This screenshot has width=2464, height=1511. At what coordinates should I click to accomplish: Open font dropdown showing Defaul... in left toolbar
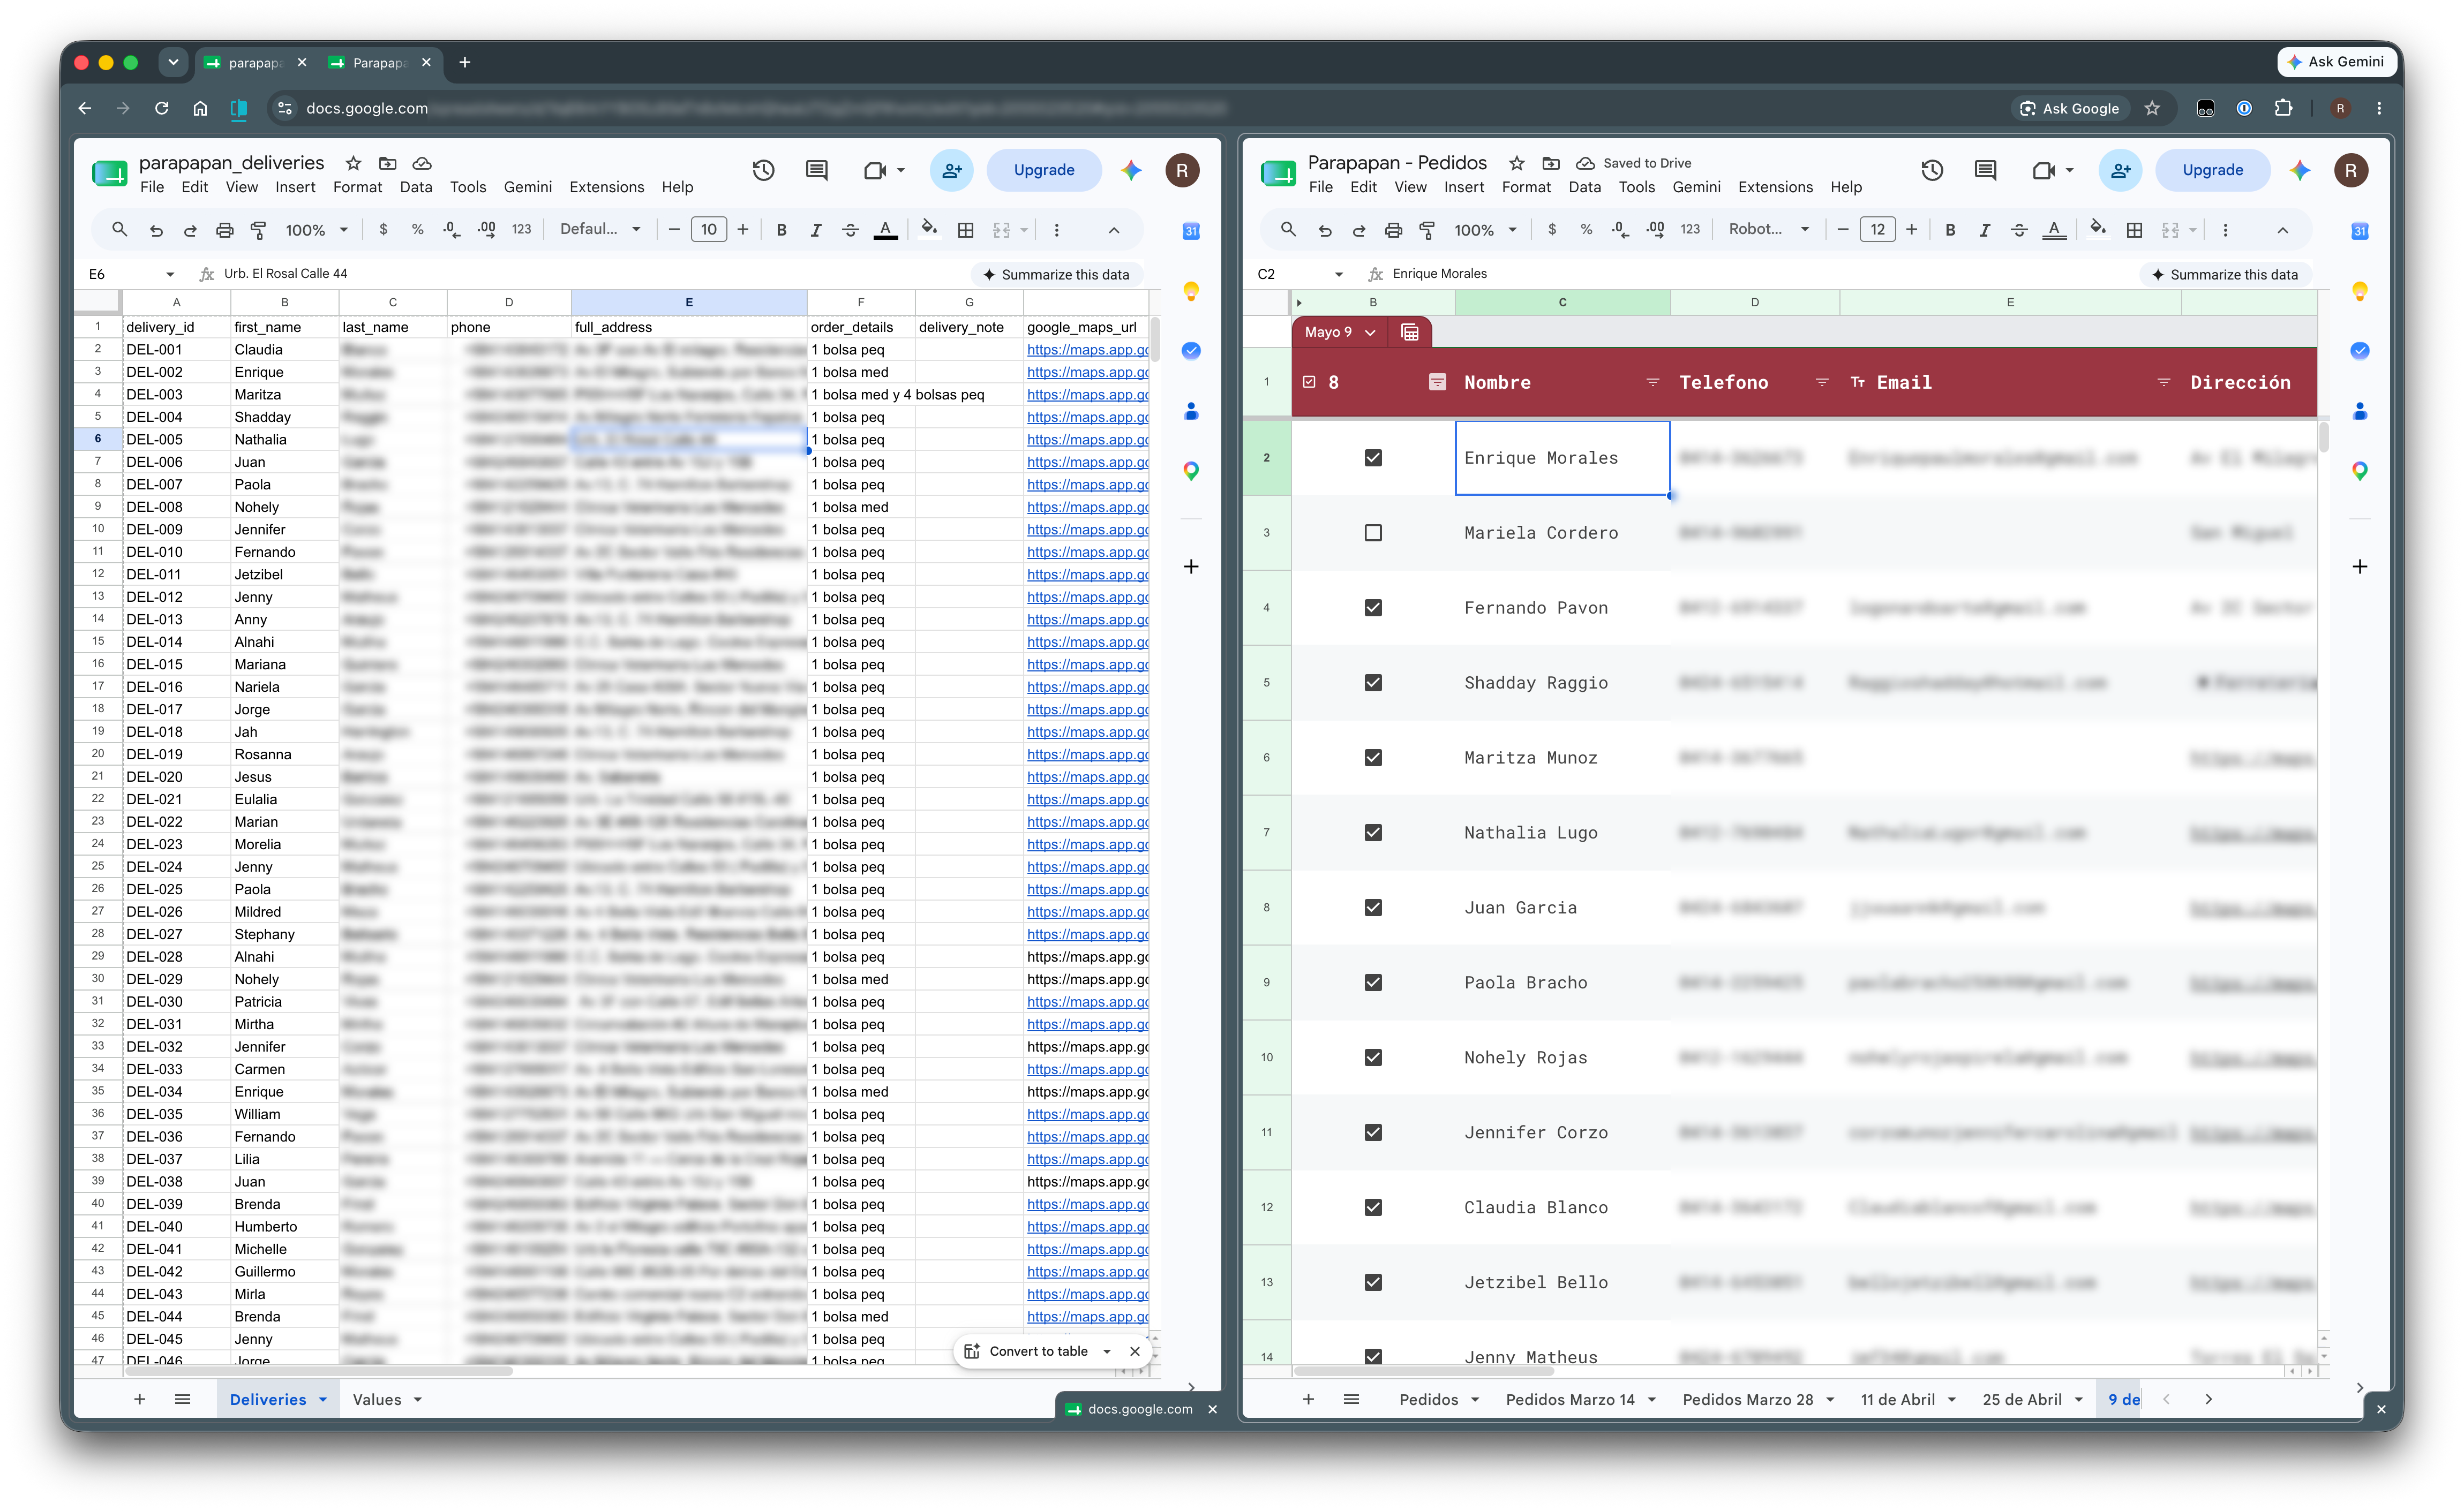point(600,230)
